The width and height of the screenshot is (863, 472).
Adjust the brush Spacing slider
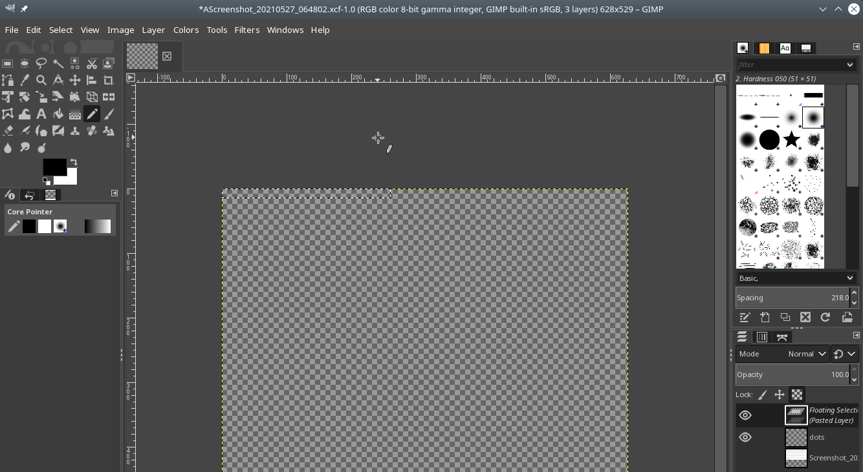(x=792, y=298)
